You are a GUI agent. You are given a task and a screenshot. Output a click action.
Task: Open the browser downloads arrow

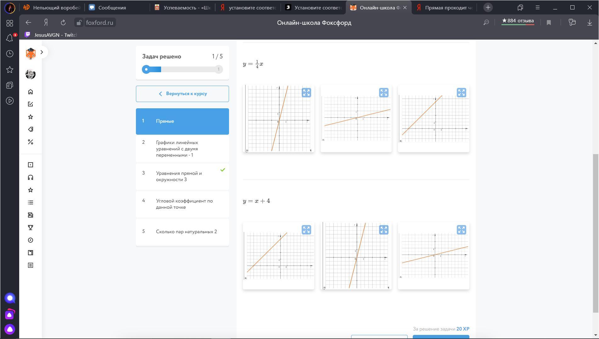point(590,23)
